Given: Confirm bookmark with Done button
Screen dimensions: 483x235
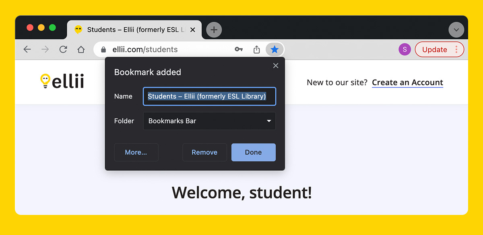Looking at the screenshot, I should tap(254, 152).
